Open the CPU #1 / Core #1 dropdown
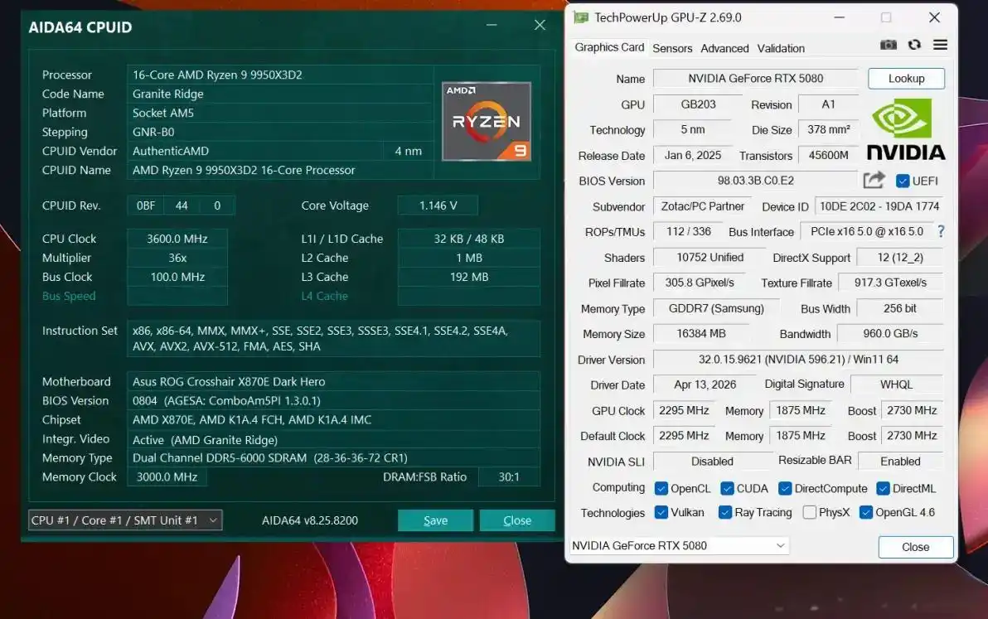This screenshot has height=619, width=988. click(125, 520)
